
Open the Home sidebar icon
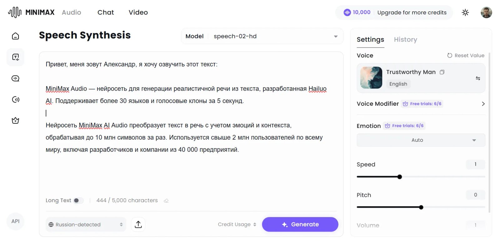[x=15, y=36]
